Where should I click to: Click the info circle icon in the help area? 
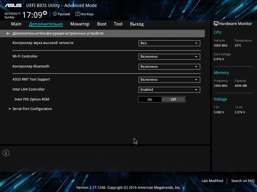coord(6,153)
